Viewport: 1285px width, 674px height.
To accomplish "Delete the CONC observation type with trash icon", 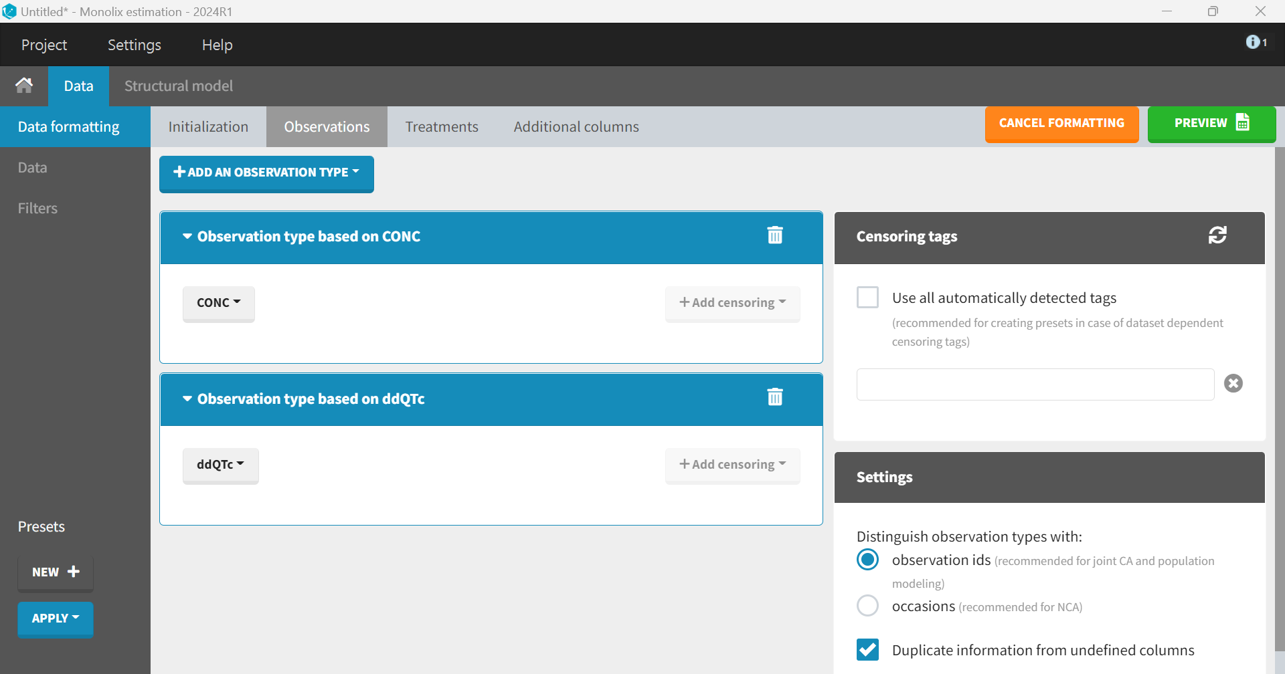I will (775, 235).
